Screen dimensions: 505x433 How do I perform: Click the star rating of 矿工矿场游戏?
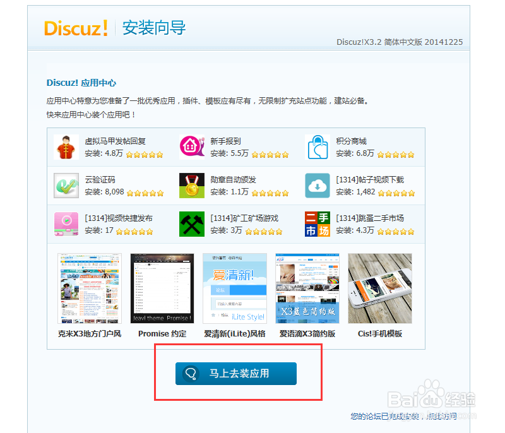264,232
